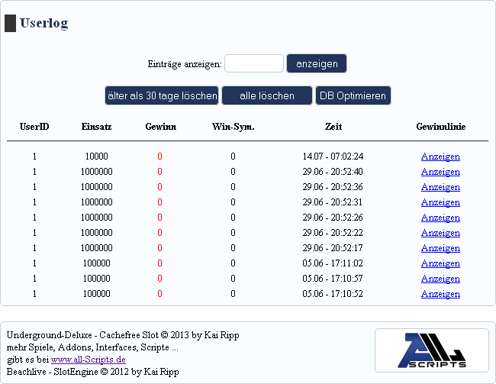Screen dimensions: 496x384
Task: Click UserID 1 in the 17:10:52 row
Action: [x=34, y=294]
